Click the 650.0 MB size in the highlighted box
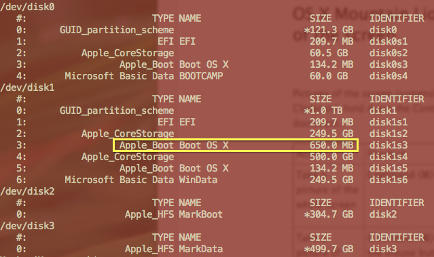The width and height of the screenshot is (434, 257). [331, 145]
